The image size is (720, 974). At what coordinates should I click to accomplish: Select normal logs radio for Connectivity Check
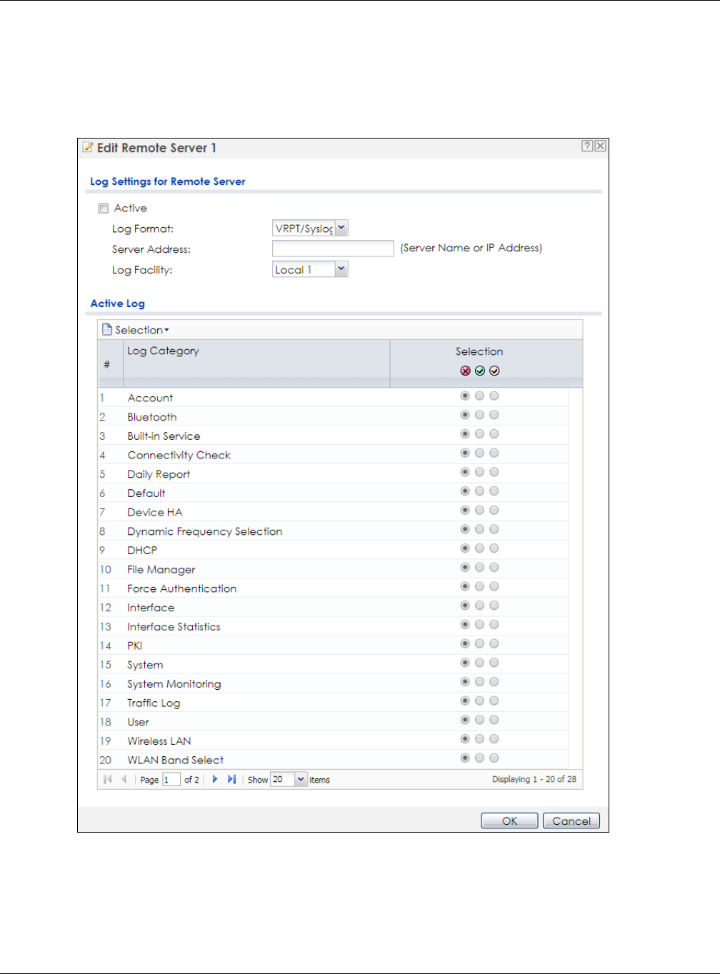point(479,453)
